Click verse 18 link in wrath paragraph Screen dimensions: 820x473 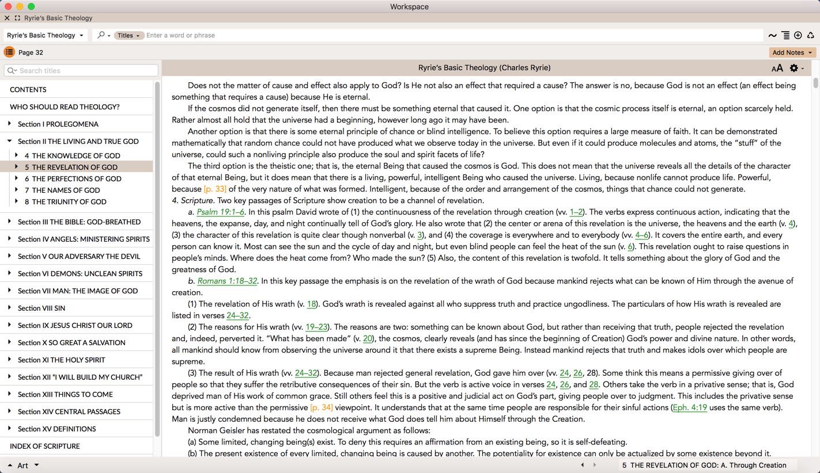312,304
